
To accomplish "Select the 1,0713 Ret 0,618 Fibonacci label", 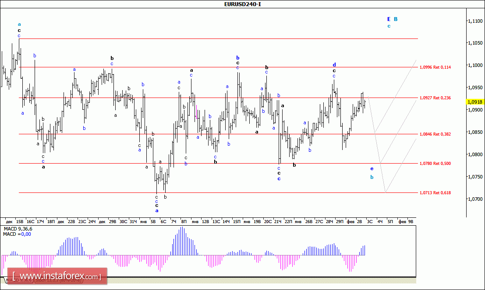I will [435, 193].
